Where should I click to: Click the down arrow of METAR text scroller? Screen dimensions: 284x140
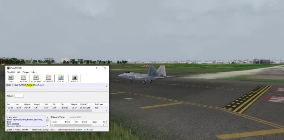[107, 86]
